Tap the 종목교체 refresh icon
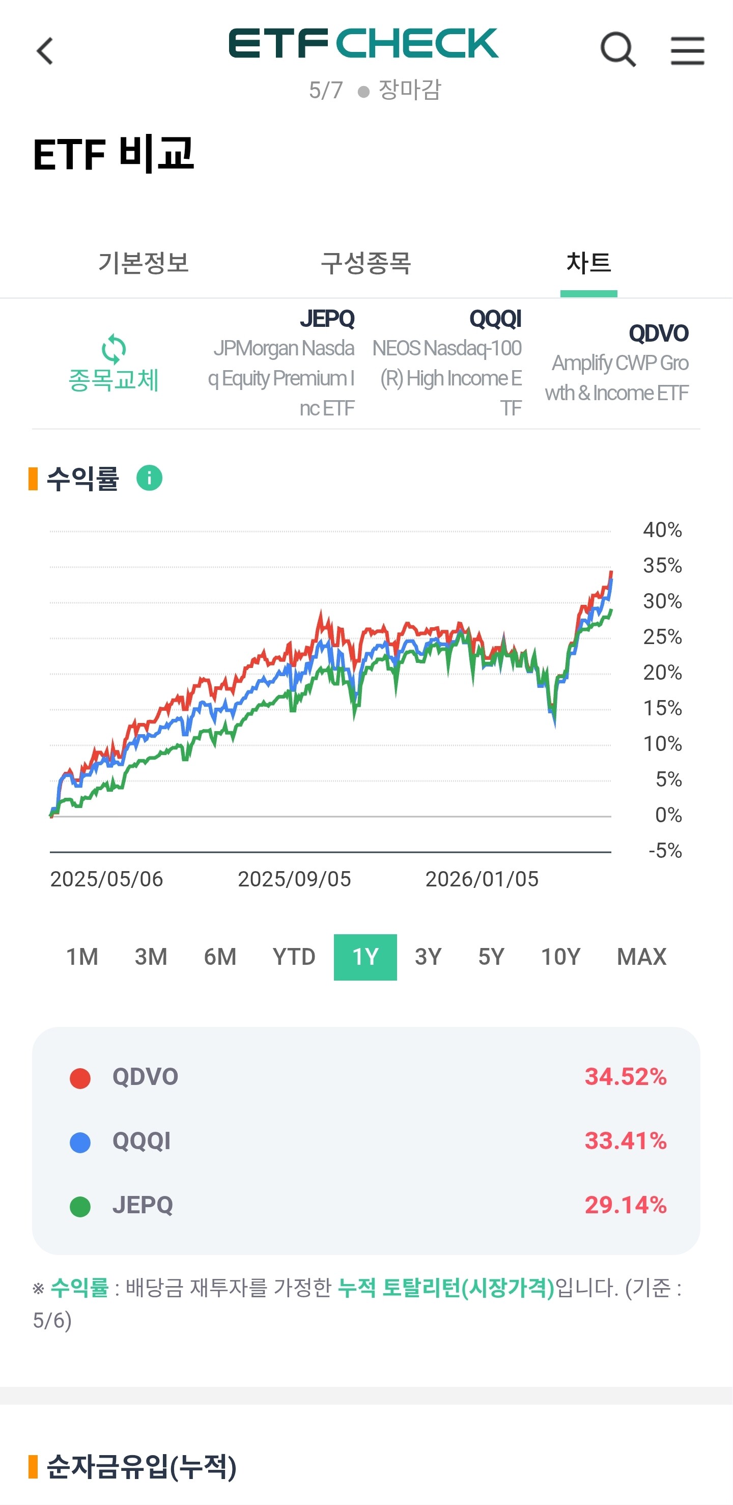 114,349
